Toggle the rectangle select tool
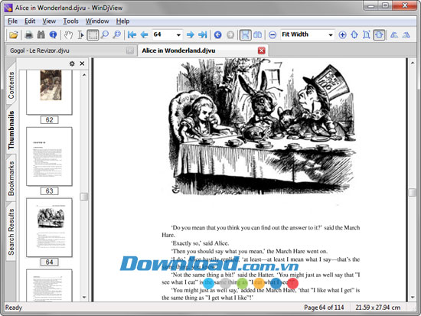The height and width of the screenshot is (316, 421). (x=93, y=34)
